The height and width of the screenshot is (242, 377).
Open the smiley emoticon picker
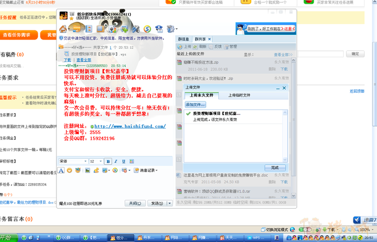click(x=69, y=170)
